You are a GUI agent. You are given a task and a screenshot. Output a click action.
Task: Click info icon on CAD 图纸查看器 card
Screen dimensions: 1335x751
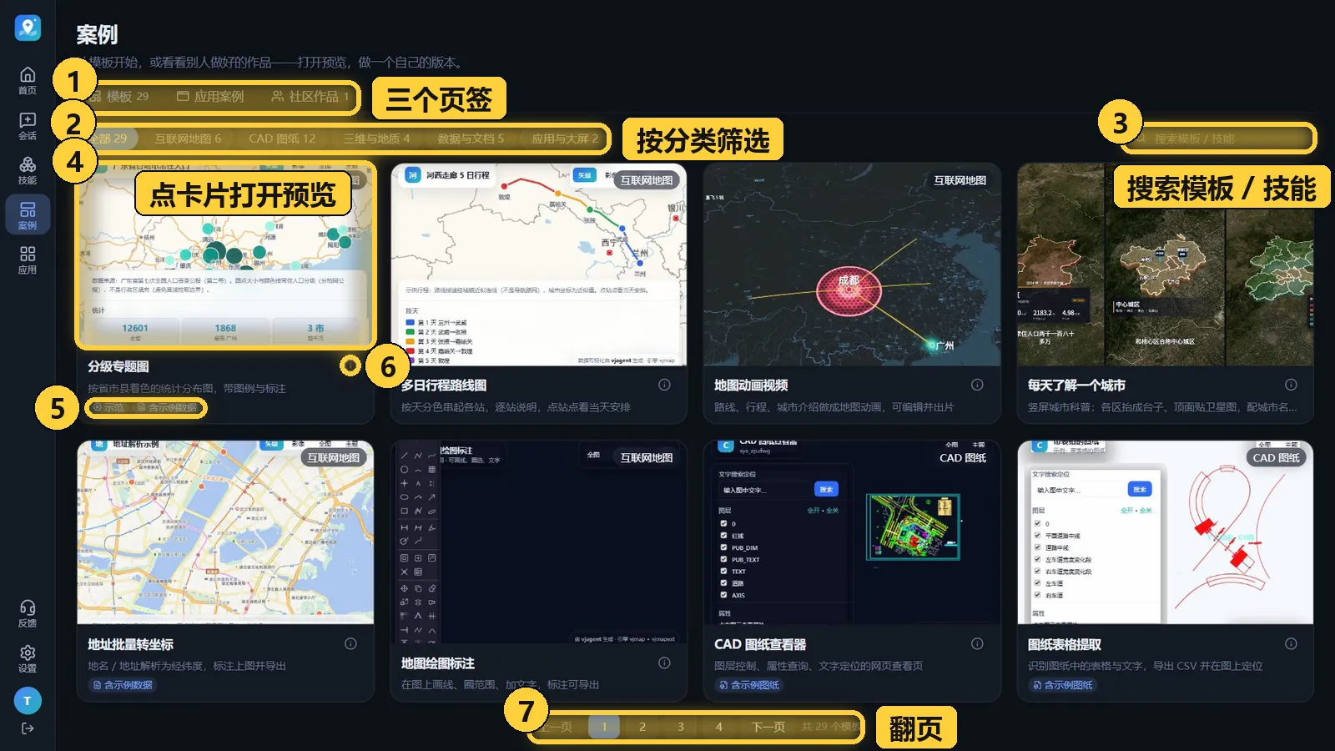pyautogui.click(x=977, y=644)
